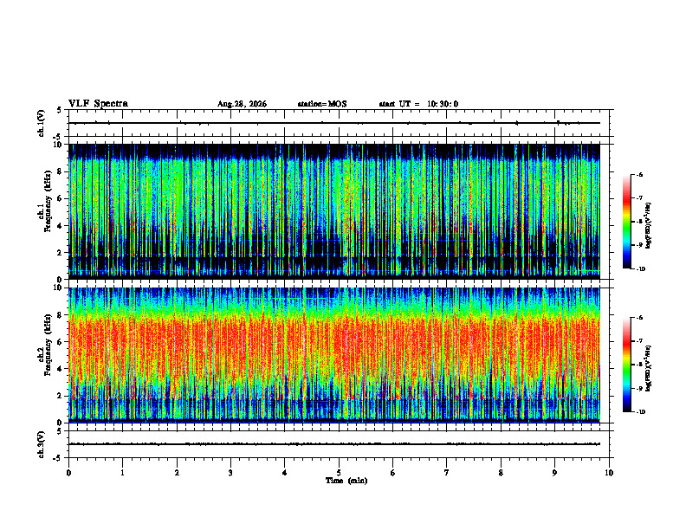Click the 2 minute tick label on time axis
The height and width of the screenshot is (530, 686).
[x=177, y=473]
